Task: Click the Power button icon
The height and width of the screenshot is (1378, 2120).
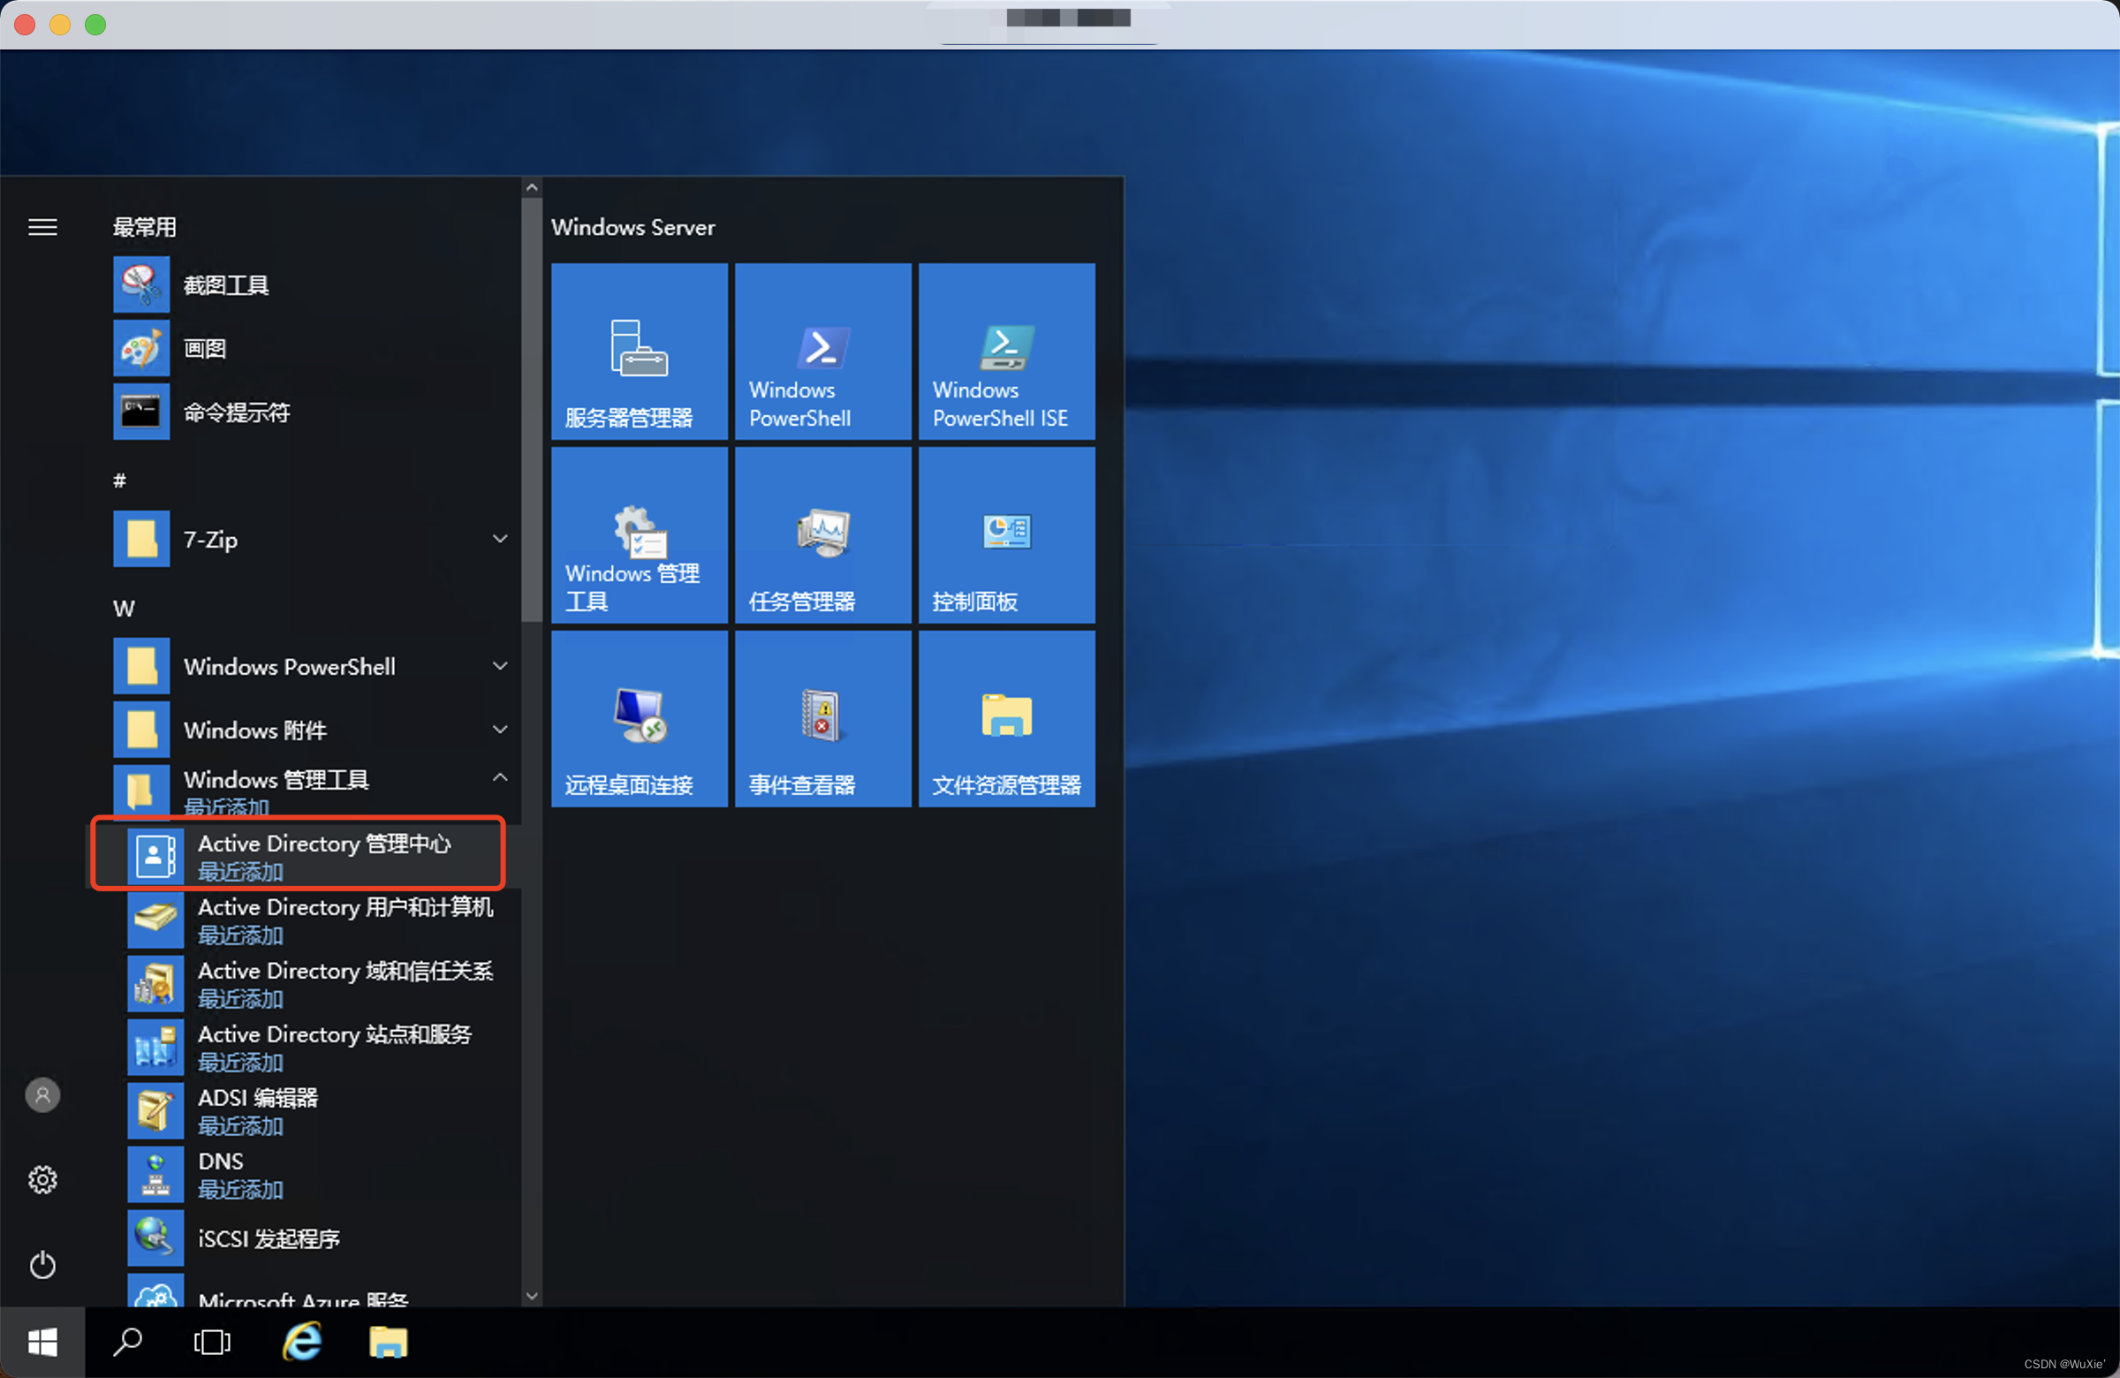Action: tap(42, 1265)
